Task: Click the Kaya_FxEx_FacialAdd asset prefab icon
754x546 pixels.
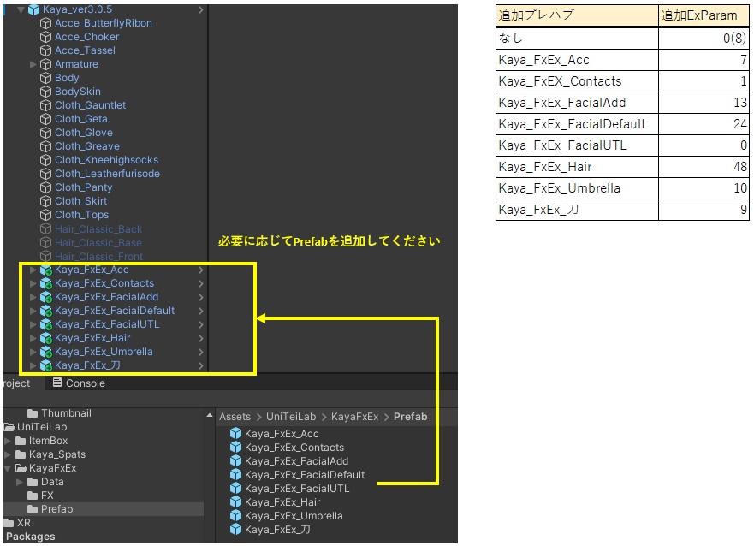Action: pos(235,461)
